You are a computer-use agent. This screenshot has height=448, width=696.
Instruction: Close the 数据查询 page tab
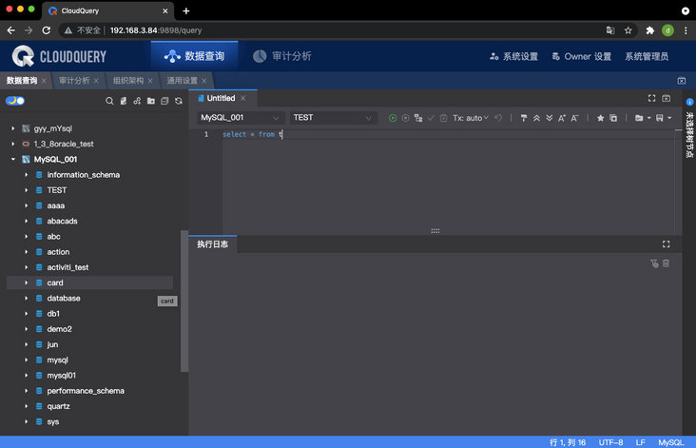point(44,81)
